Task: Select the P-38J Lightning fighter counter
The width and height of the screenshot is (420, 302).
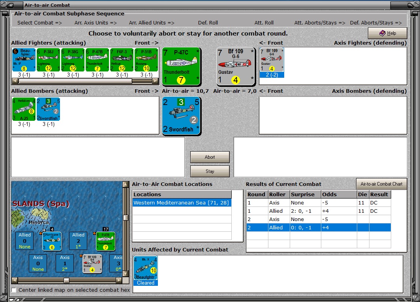Action: (48, 60)
